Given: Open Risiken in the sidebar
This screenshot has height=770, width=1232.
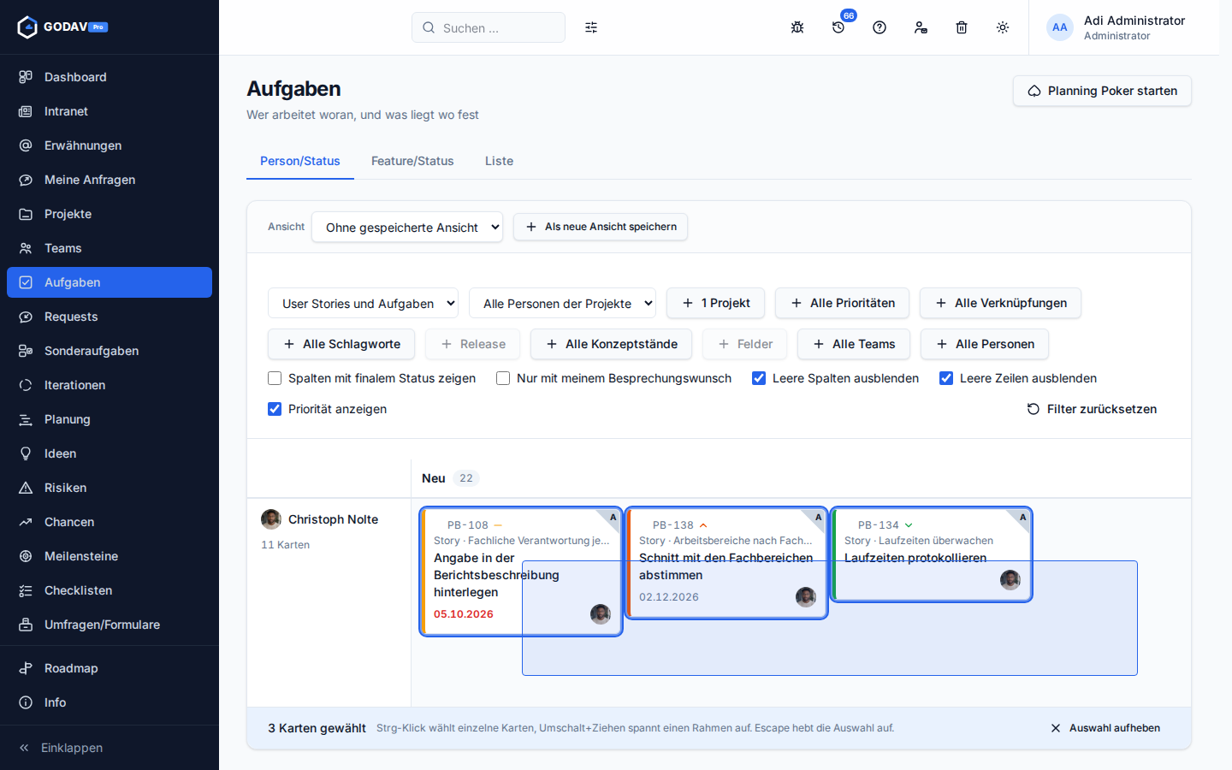Looking at the screenshot, I should [x=110, y=488].
